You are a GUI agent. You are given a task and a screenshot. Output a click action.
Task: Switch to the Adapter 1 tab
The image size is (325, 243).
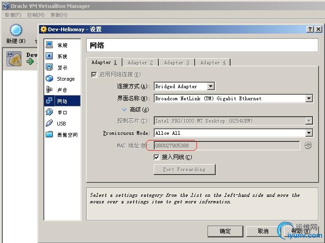(x=104, y=62)
